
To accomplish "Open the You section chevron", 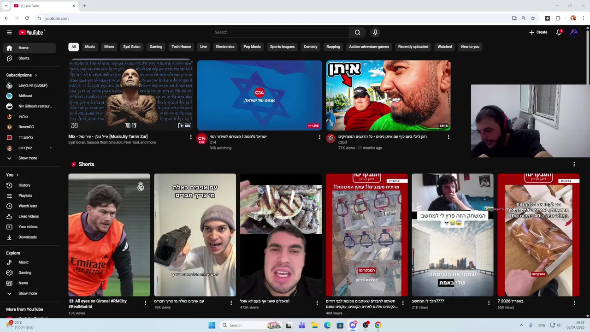I will click(18, 175).
